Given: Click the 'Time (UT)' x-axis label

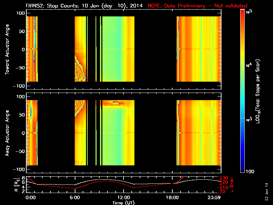Looking at the screenshot, I should tap(124, 203).
